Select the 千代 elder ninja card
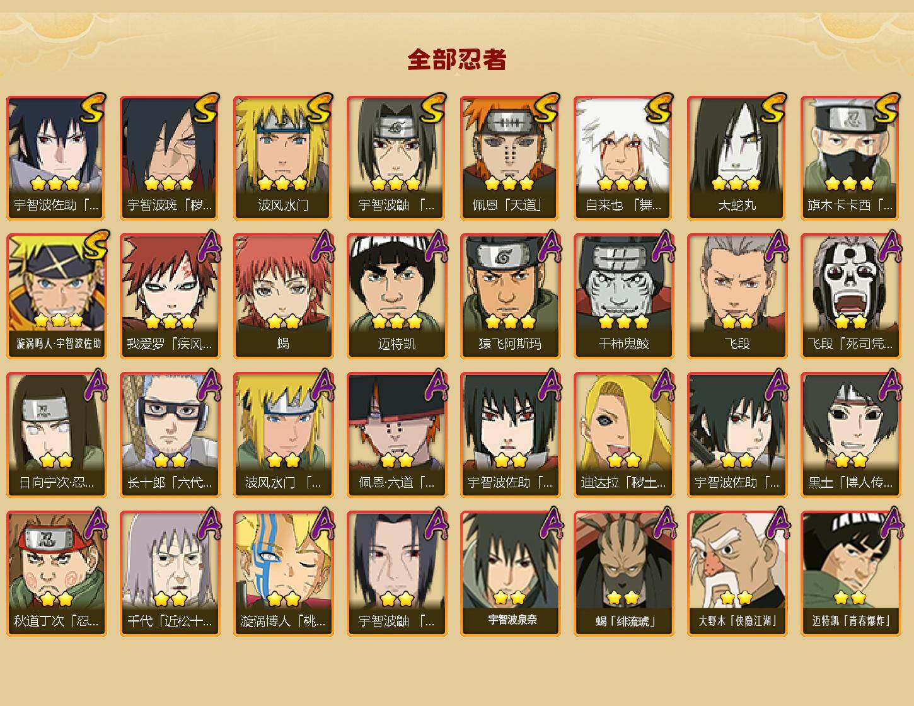Image resolution: width=914 pixels, height=706 pixels. (x=170, y=574)
